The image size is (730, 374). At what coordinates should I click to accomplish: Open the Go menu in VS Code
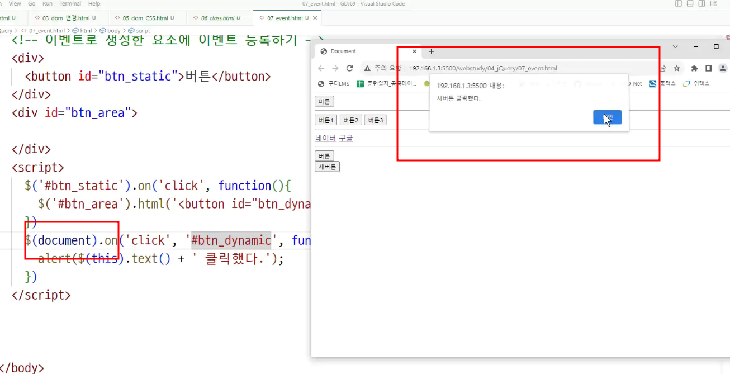(32, 3)
